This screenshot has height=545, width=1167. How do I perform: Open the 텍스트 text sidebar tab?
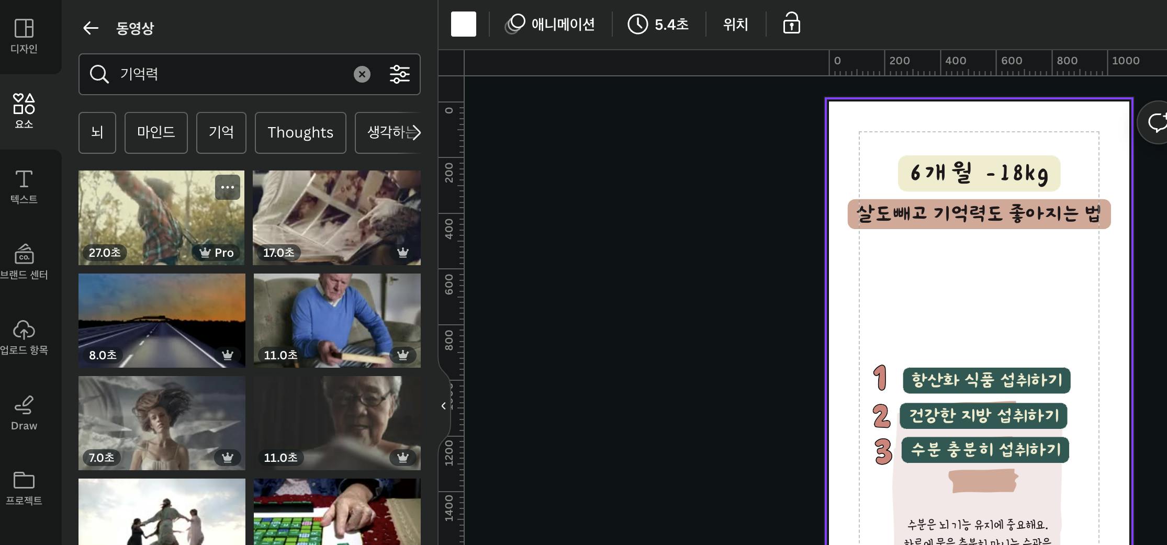(x=24, y=187)
